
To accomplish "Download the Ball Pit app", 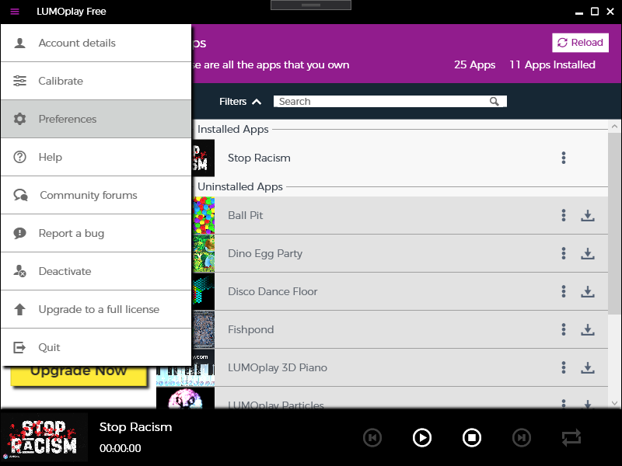I will click(x=588, y=216).
